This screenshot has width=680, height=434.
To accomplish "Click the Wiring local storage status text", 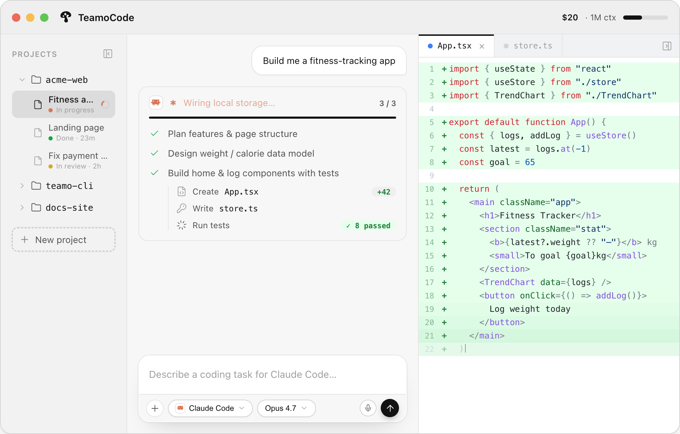I will (x=229, y=103).
